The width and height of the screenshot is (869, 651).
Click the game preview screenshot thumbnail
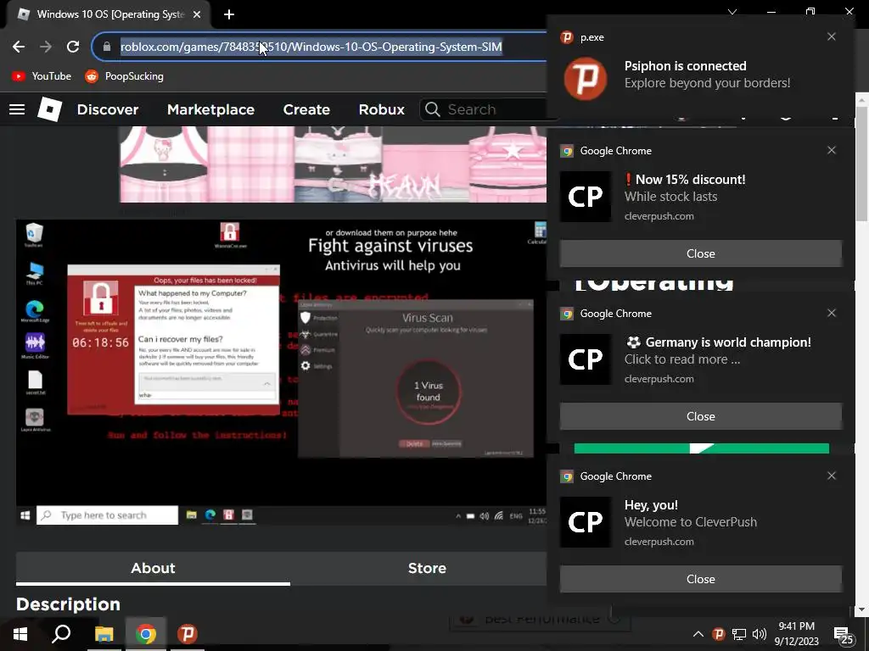[281, 372]
